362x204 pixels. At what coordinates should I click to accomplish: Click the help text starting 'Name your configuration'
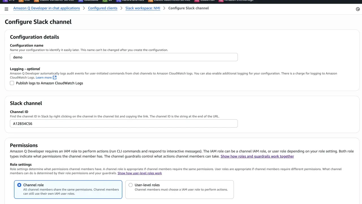pyautogui.click(x=89, y=50)
